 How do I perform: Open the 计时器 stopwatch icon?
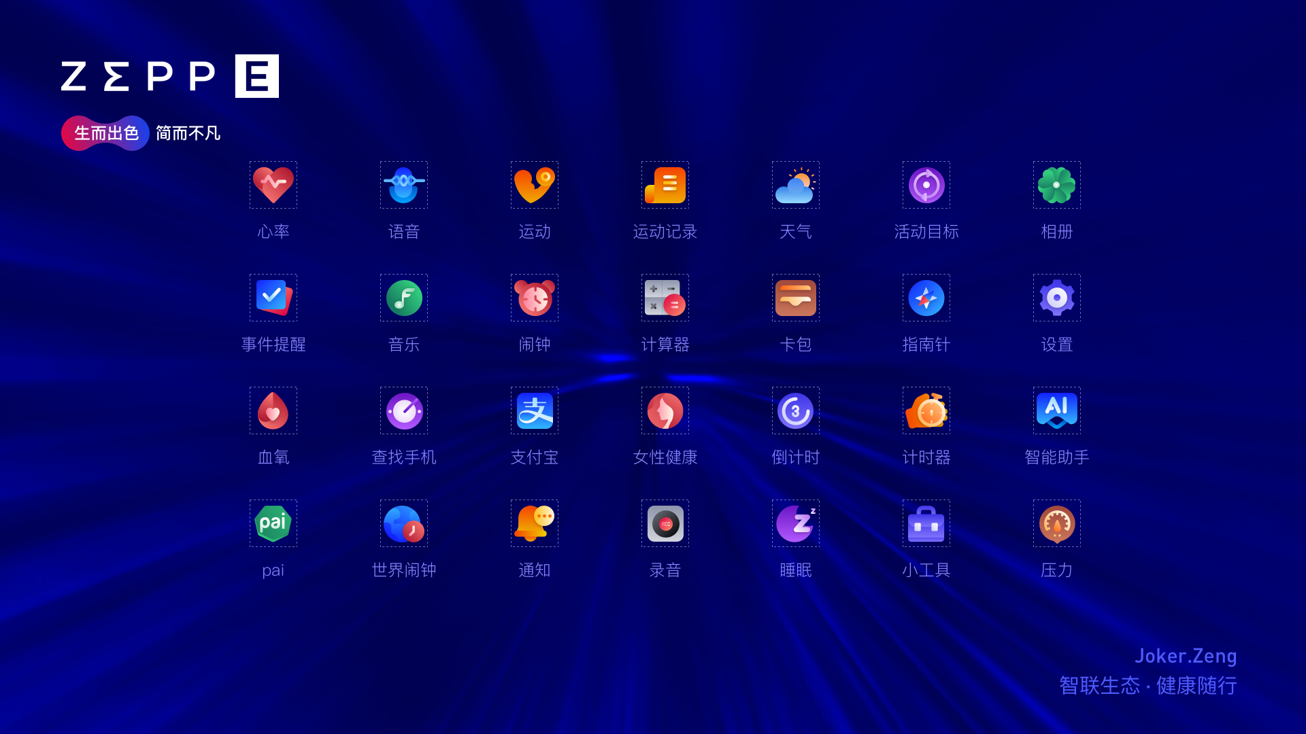tap(926, 410)
